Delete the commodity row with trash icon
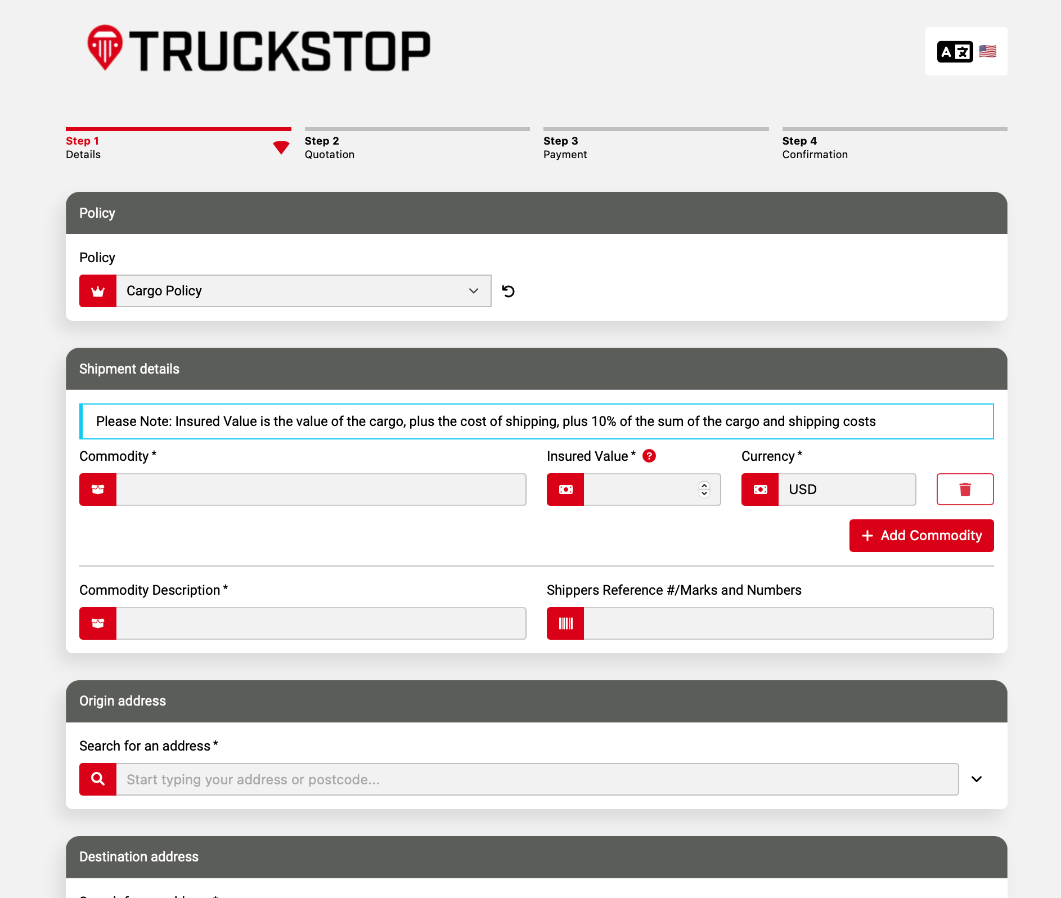Viewport: 1061px width, 898px height. (965, 490)
